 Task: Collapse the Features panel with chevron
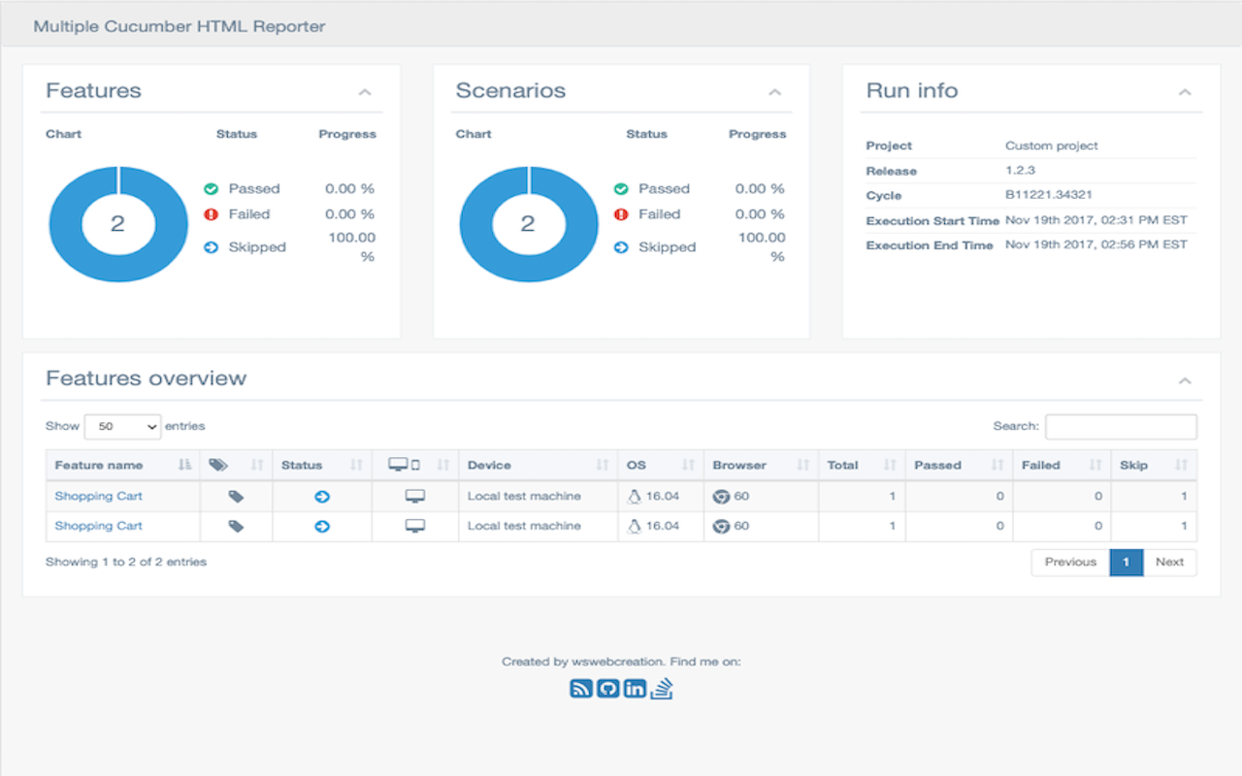pos(365,92)
